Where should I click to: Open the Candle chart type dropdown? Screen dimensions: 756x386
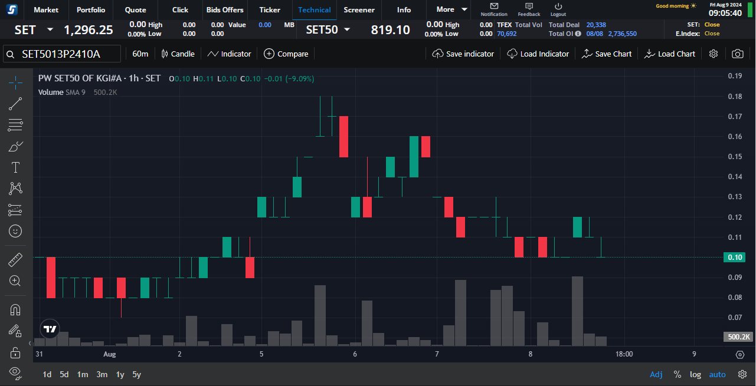(x=178, y=54)
